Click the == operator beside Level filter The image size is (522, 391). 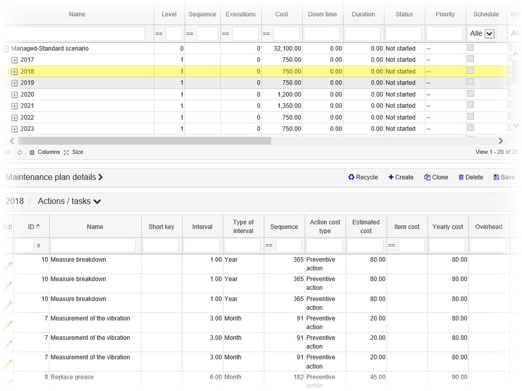click(159, 34)
